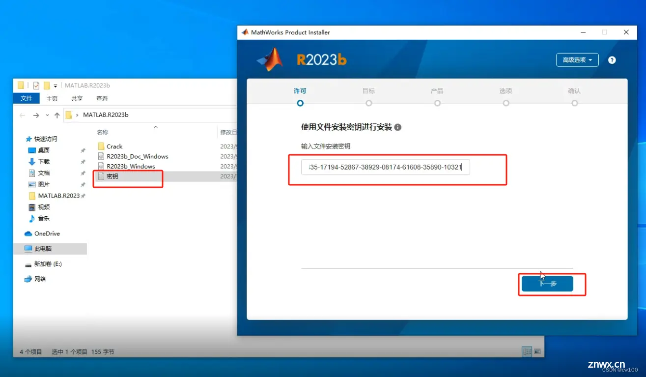
Task: Select 音乐 in the navigation pane
Action: 44,218
